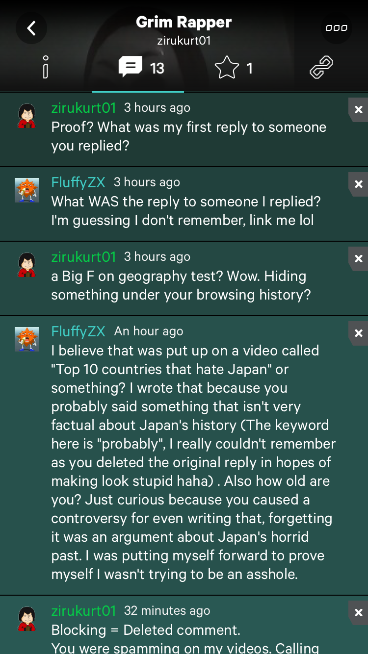This screenshot has height=654, width=368.
Task: Open the three-dot more options menu
Action: (337, 28)
